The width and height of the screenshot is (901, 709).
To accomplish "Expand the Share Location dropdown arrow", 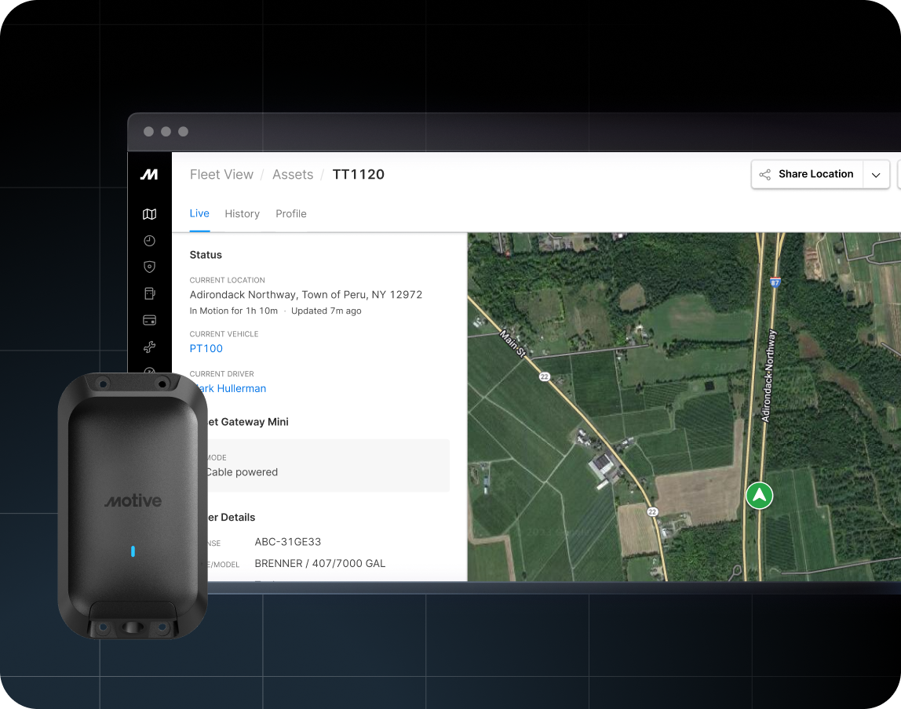I will [876, 175].
